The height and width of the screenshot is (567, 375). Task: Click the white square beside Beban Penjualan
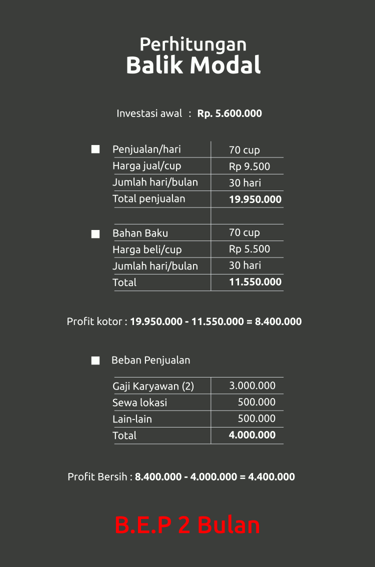coord(95,360)
